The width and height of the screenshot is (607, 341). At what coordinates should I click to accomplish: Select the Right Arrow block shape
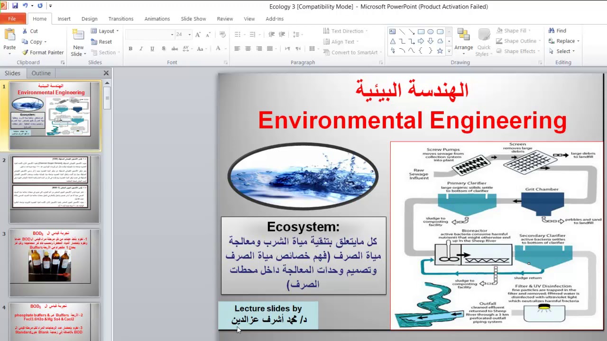[421, 41]
